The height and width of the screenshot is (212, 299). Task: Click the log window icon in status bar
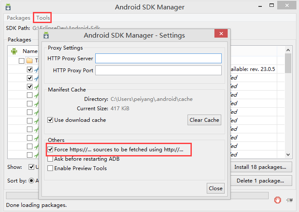pyautogui.click(x=290, y=200)
